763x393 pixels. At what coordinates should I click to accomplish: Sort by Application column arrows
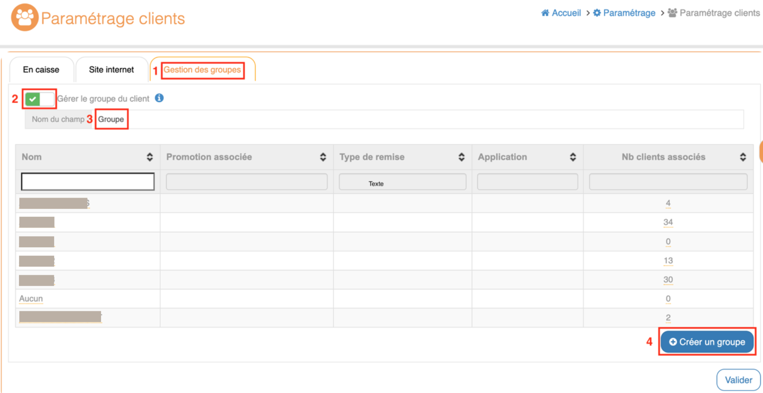coord(573,157)
